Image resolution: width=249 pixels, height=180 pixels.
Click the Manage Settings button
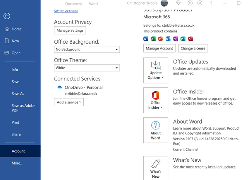tap(70, 30)
